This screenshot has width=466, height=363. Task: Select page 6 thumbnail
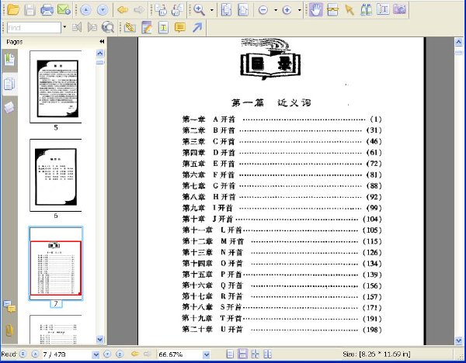56,175
